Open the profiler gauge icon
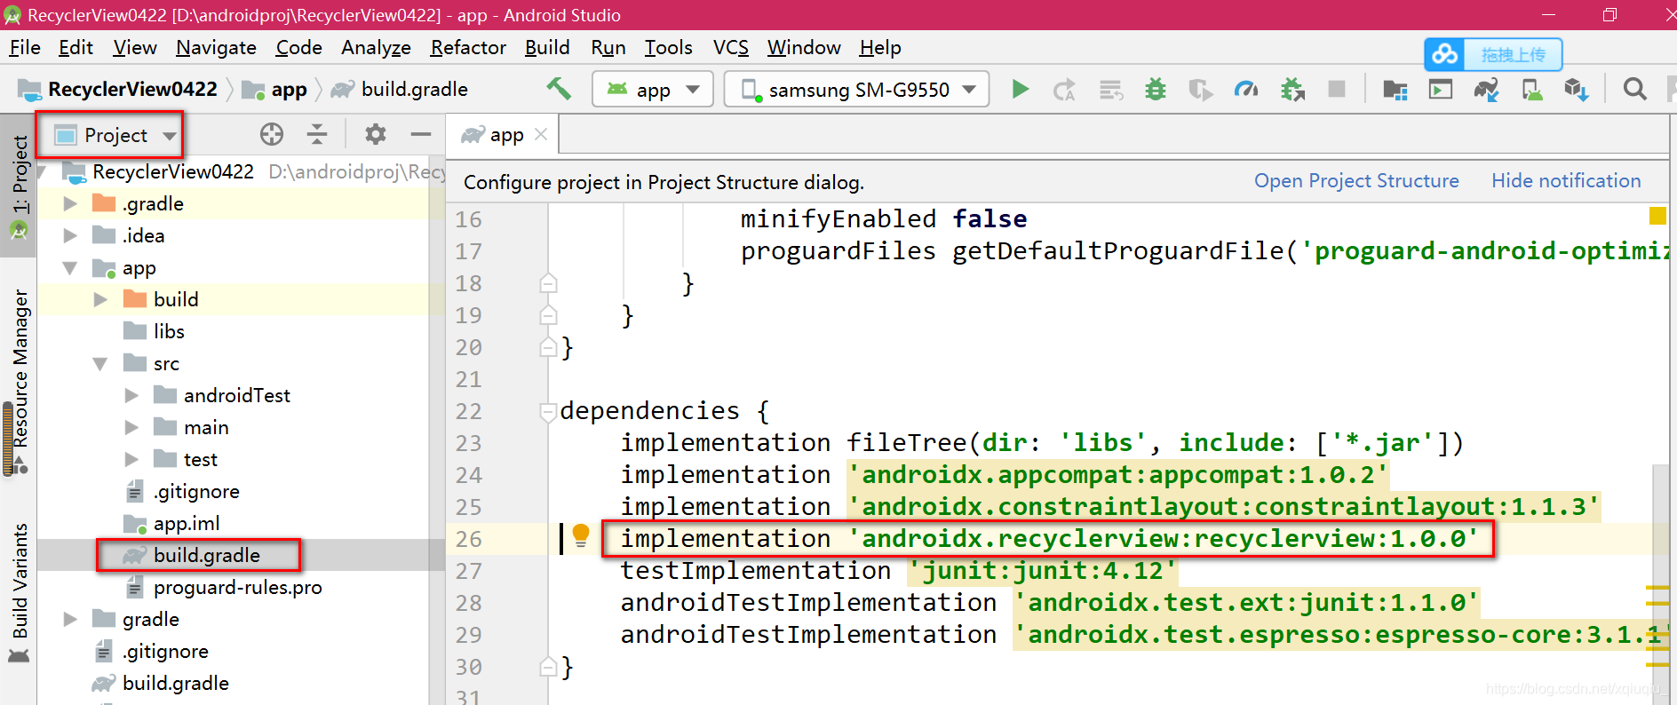Image resolution: width=1677 pixels, height=705 pixels. pos(1246,90)
